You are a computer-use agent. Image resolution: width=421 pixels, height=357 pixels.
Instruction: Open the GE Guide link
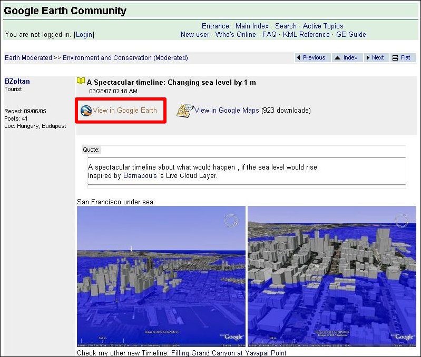point(351,35)
